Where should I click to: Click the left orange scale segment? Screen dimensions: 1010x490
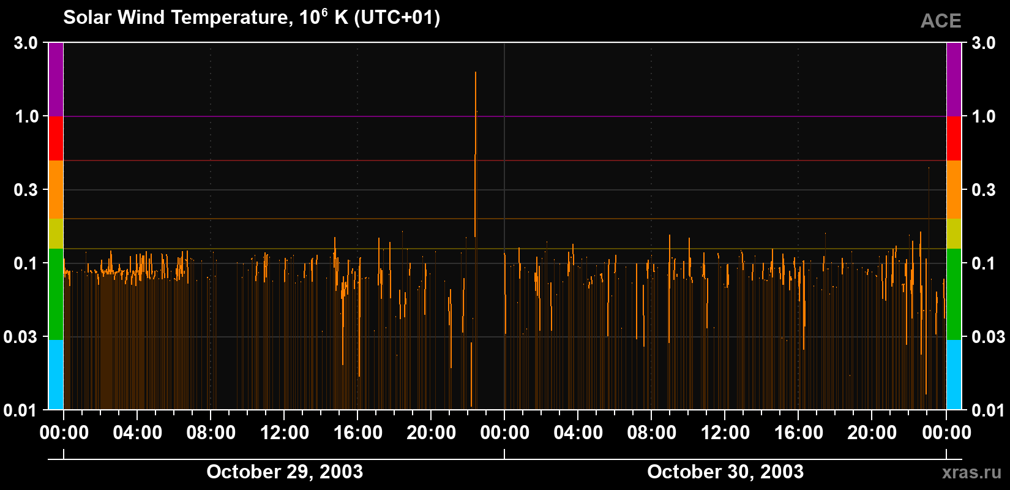pyautogui.click(x=56, y=190)
